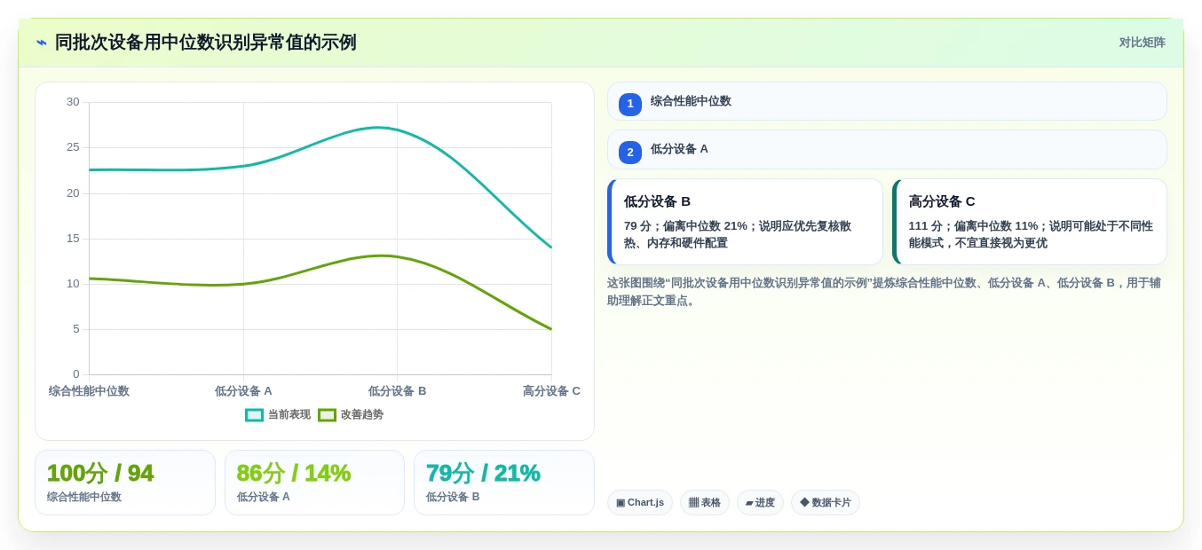Click x-axis label 低分设备 A
1202x550 pixels.
click(x=243, y=391)
